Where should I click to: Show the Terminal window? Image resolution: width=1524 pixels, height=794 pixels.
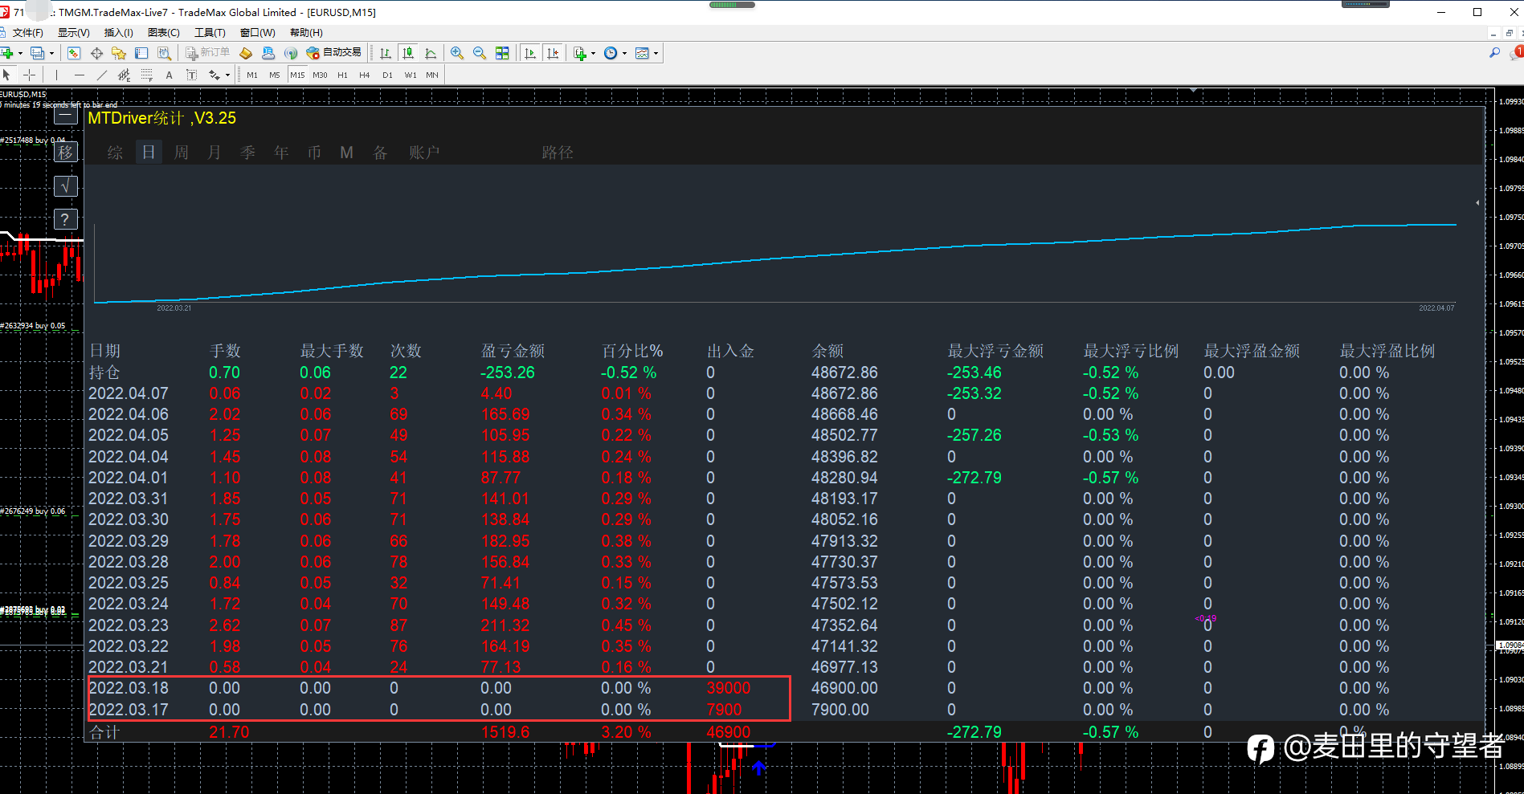[141, 53]
